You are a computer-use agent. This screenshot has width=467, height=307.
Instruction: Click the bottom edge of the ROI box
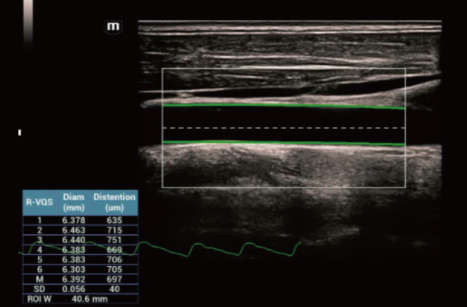pyautogui.click(x=283, y=187)
